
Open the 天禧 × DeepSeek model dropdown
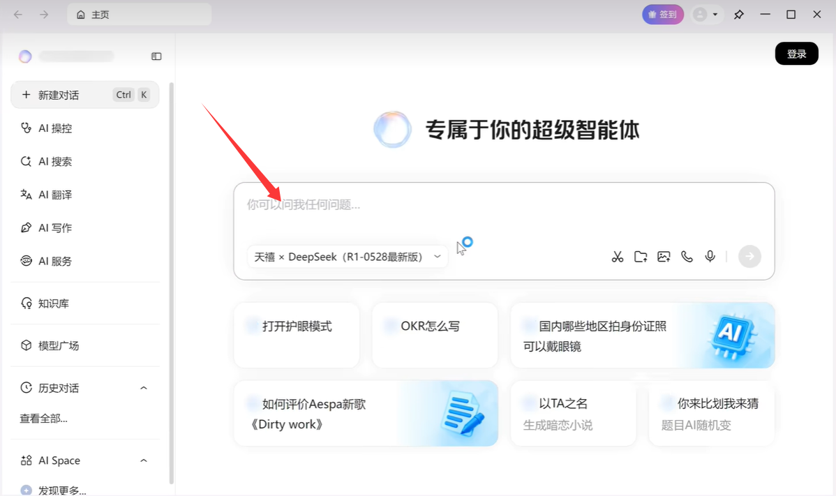tap(348, 257)
